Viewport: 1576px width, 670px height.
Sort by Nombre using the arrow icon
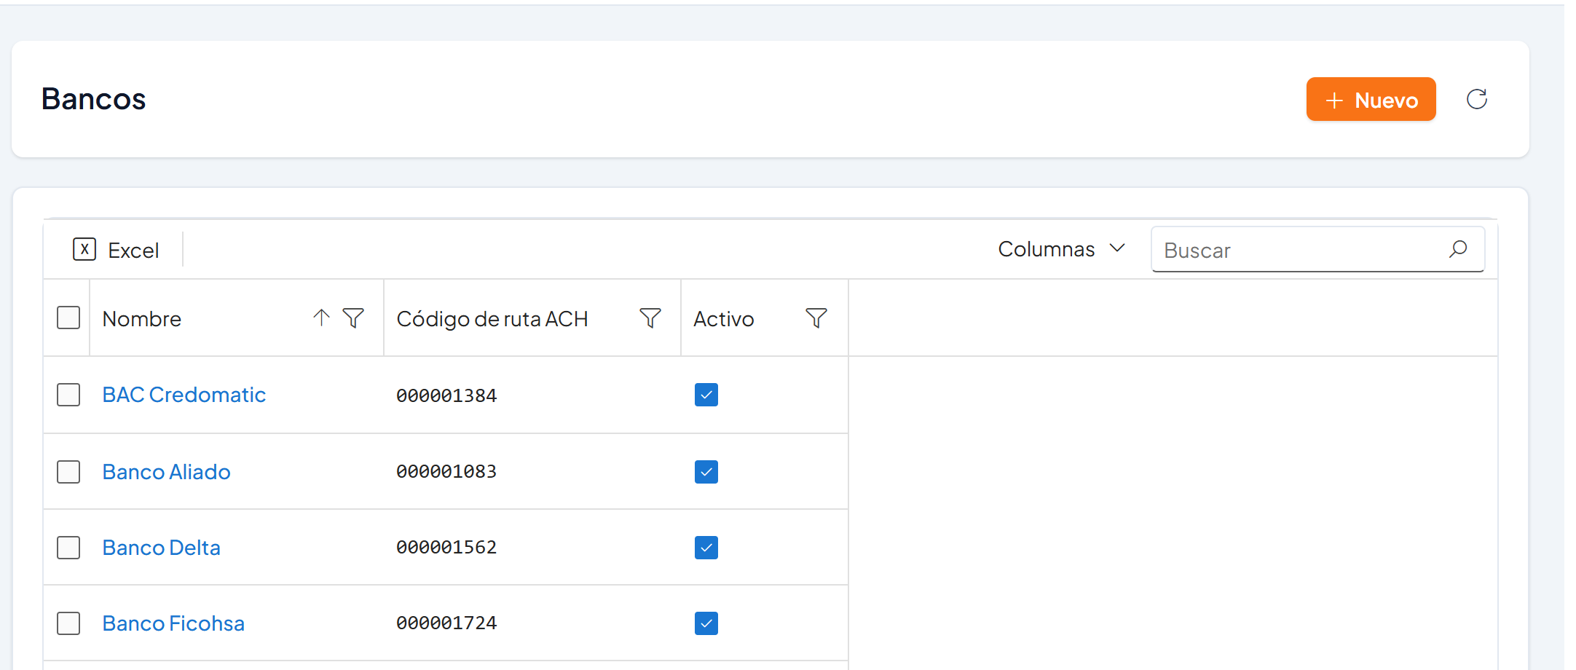[321, 318]
